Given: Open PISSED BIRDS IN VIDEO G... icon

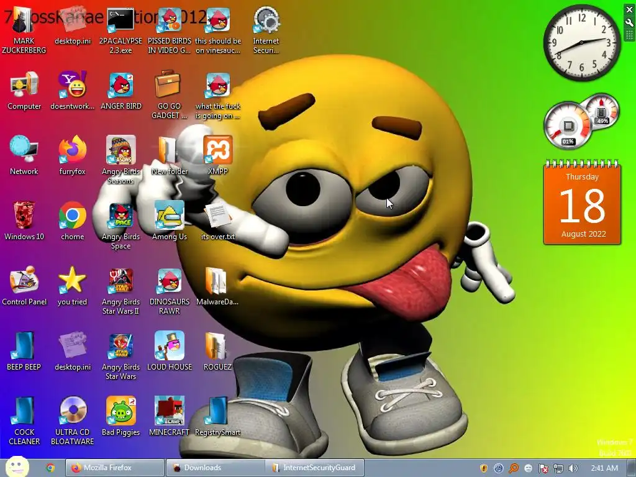Looking at the screenshot, I should pyautogui.click(x=169, y=30).
